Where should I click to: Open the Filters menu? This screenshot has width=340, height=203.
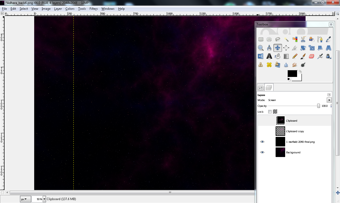point(94,9)
